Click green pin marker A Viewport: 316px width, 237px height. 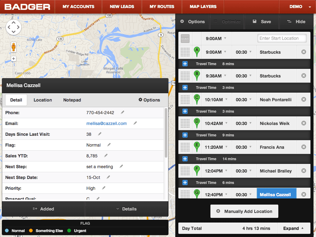click(x=197, y=52)
